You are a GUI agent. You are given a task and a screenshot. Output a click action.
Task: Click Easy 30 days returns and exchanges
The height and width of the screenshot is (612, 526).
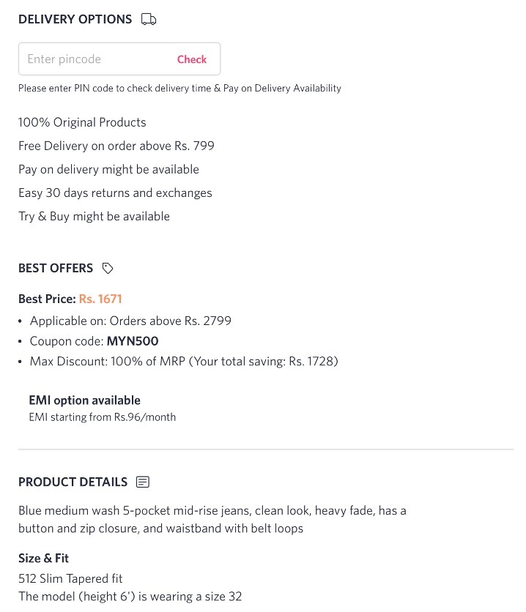[115, 193]
